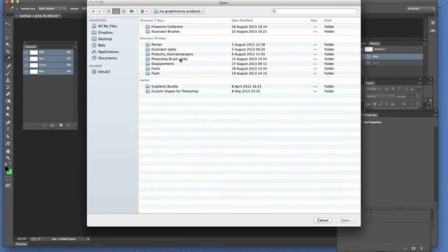Select the Untitled-1 document tab
Viewport: 448px width, 252px height.
click(39, 15)
